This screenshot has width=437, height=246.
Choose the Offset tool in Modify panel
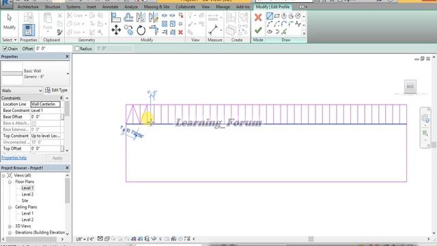128,18
